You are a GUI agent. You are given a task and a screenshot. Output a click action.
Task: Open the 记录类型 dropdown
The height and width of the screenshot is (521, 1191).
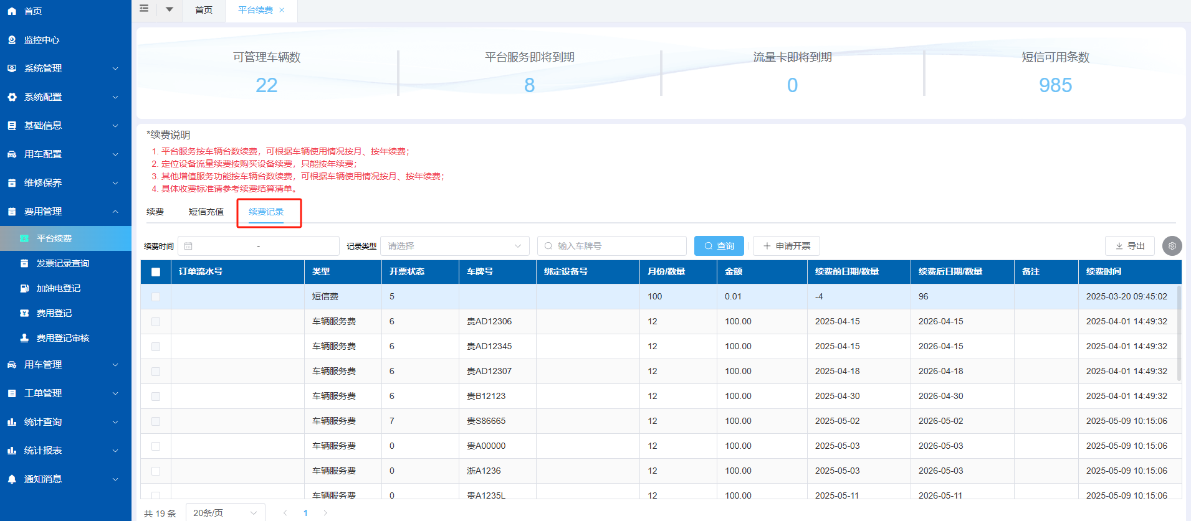click(x=454, y=246)
